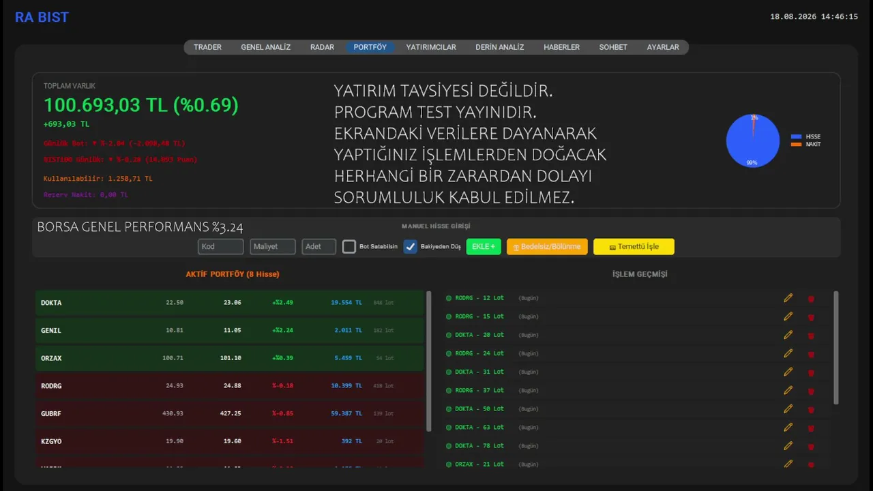
Task: Select the DOKTA portfolio row
Action: point(230,303)
